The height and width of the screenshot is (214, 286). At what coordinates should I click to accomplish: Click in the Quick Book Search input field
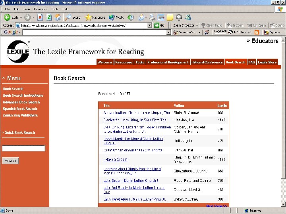pos(23,148)
